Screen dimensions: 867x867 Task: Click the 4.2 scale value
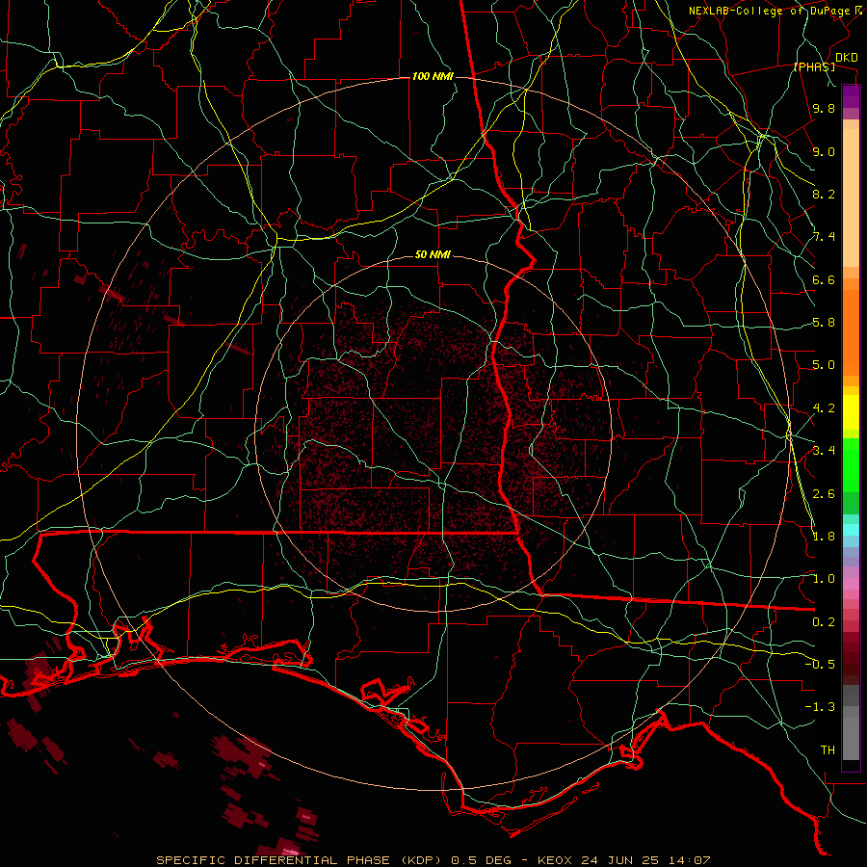[824, 408]
